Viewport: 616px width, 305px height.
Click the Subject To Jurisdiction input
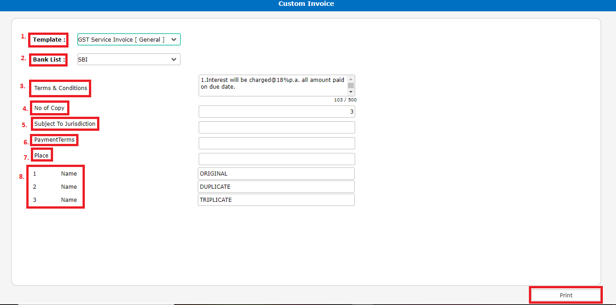coord(277,127)
